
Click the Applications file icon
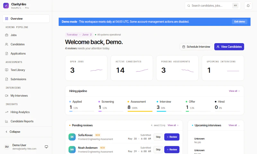coord(6,54)
